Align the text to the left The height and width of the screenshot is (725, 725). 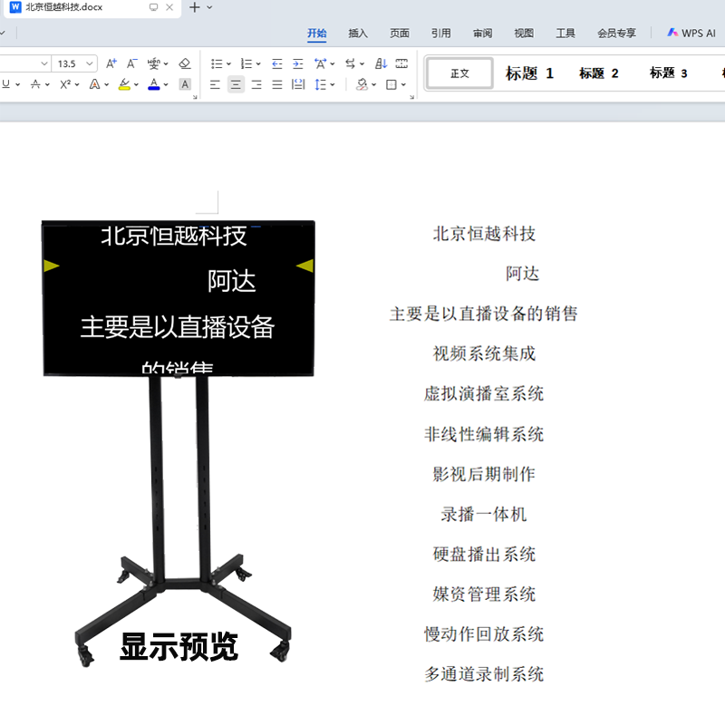click(x=215, y=84)
